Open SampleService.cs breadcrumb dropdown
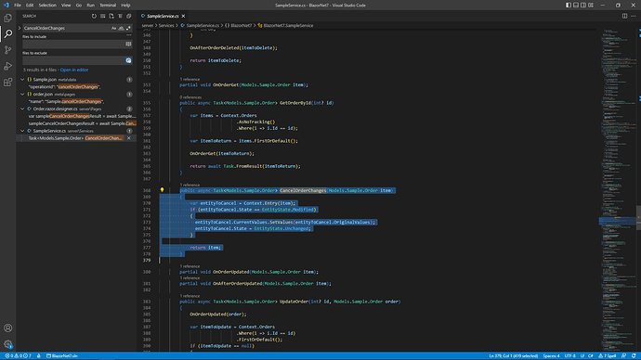The height and width of the screenshot is (360, 641). click(x=200, y=25)
